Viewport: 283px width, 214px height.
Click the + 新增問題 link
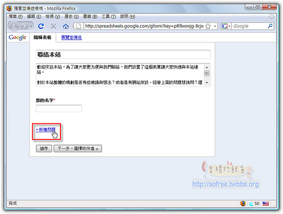tap(46, 130)
